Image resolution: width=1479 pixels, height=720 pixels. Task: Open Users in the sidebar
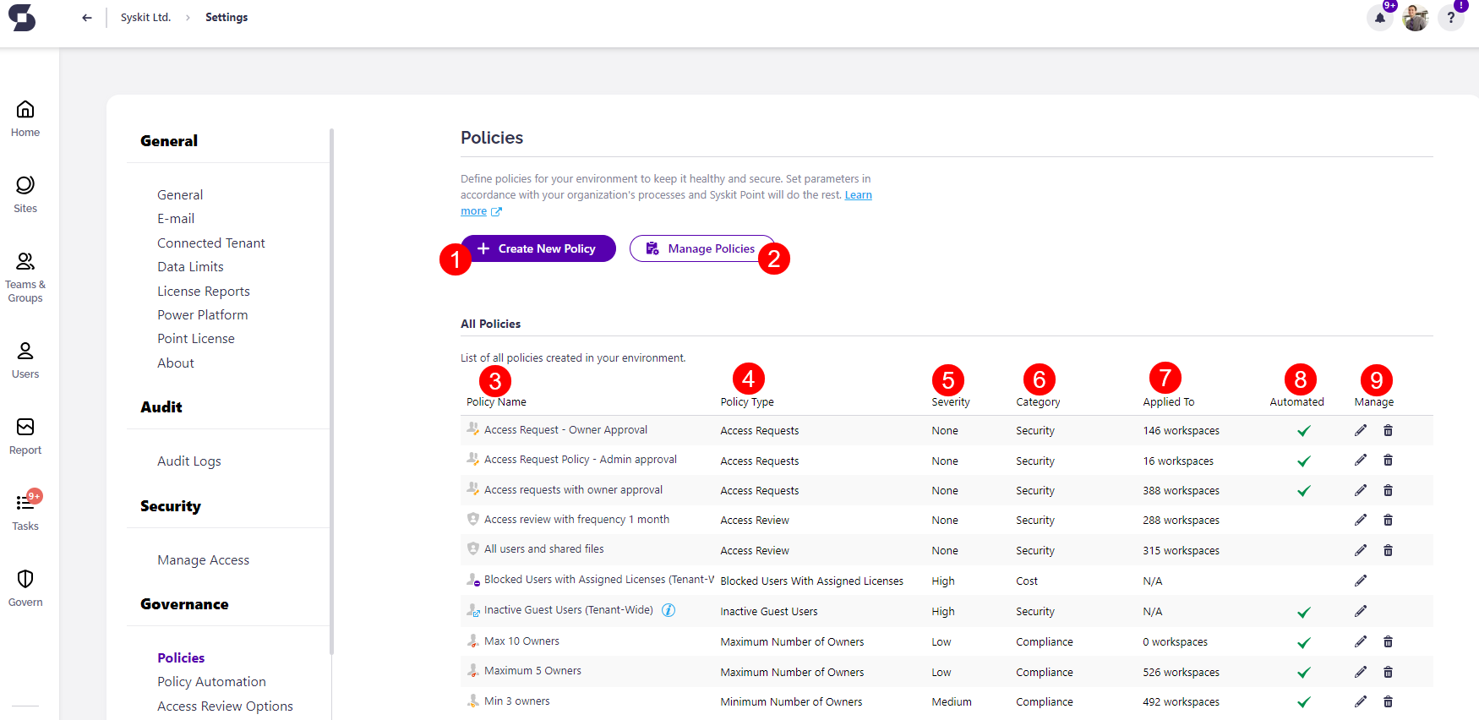25,360
